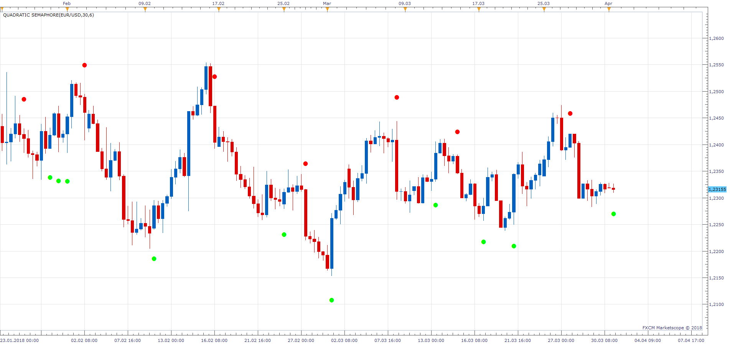Click the 16.02 08:00 time axis label
Viewport: 730px width, 345px height.
(214, 340)
